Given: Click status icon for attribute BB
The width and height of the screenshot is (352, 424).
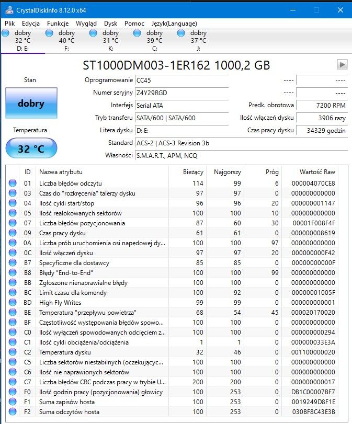Looking at the screenshot, I should tap(13, 282).
